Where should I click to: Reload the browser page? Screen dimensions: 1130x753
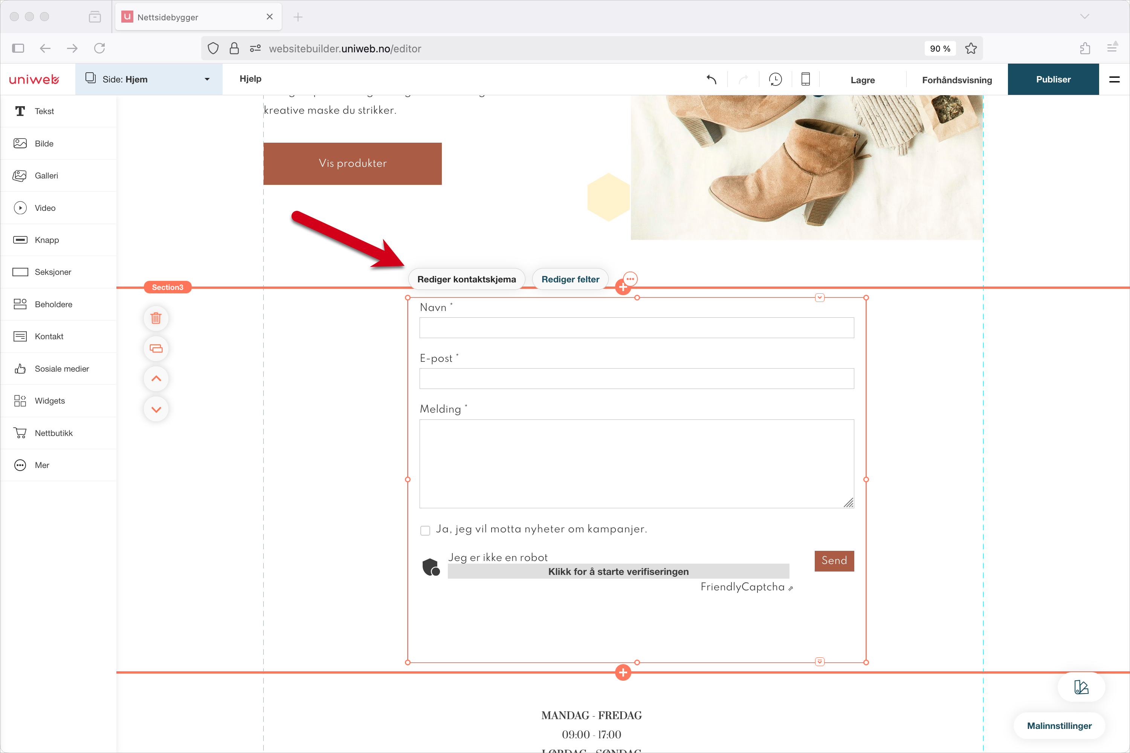(99, 48)
